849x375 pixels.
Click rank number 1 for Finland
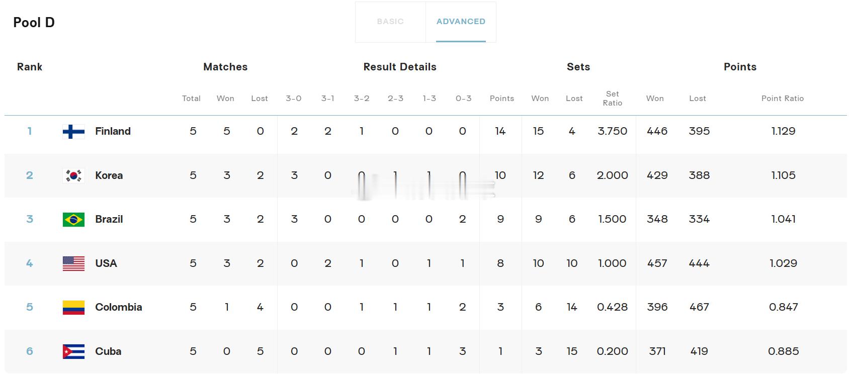(x=30, y=131)
